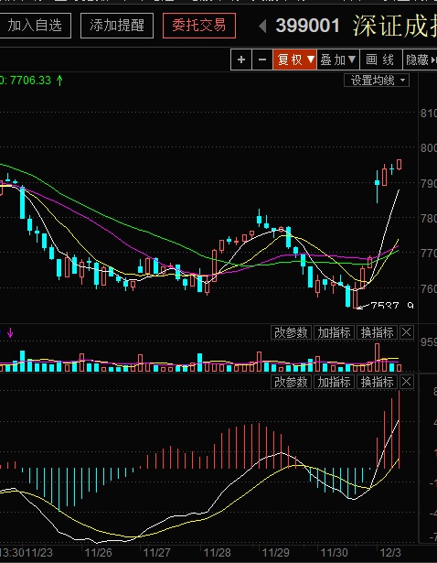Viewport: 437px width, 563px height.
Task: Click the 11/27 date marker on timeline
Action: coord(156,553)
